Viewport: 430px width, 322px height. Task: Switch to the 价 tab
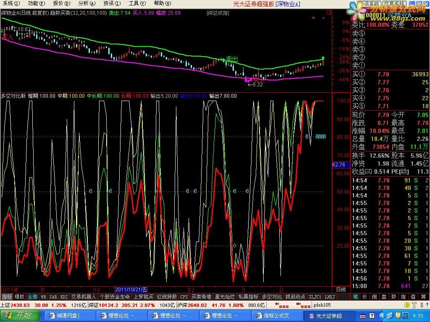pos(365,297)
